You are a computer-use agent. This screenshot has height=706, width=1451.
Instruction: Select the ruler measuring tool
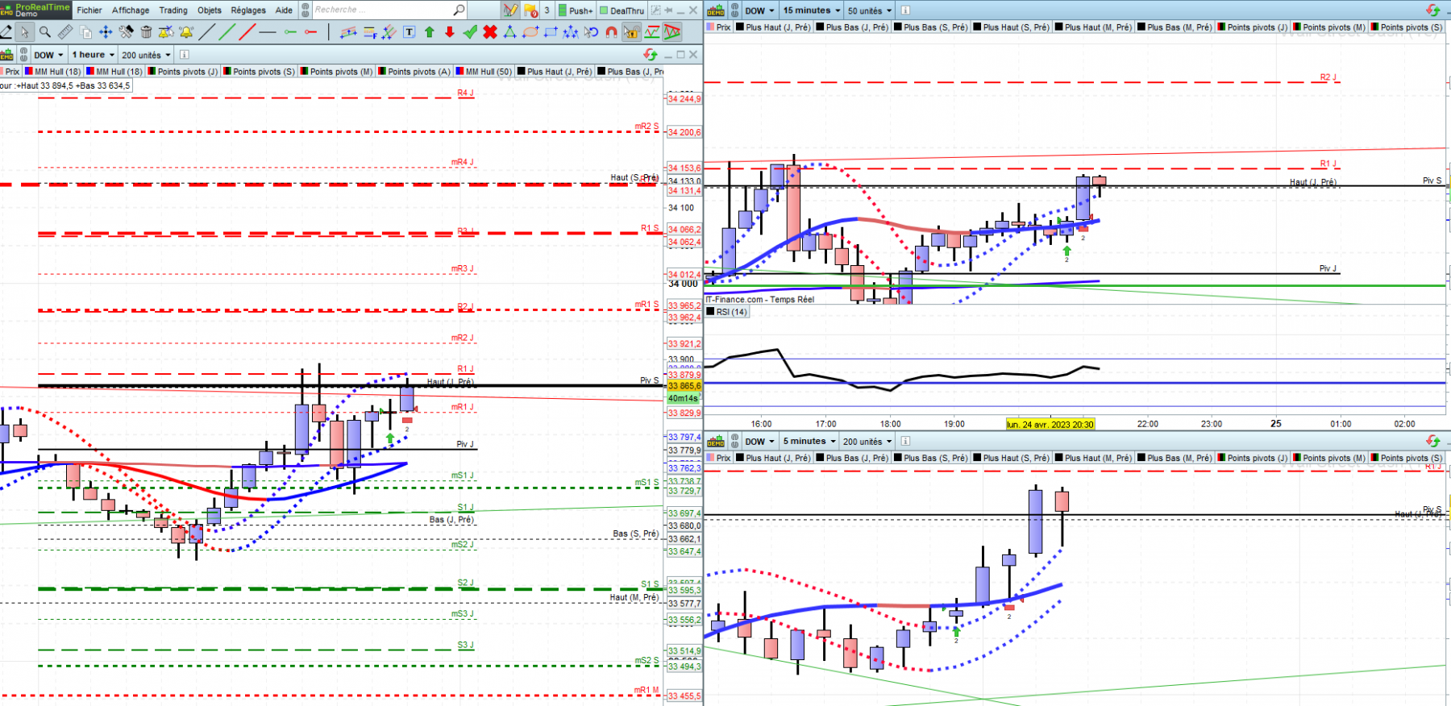pos(65,32)
